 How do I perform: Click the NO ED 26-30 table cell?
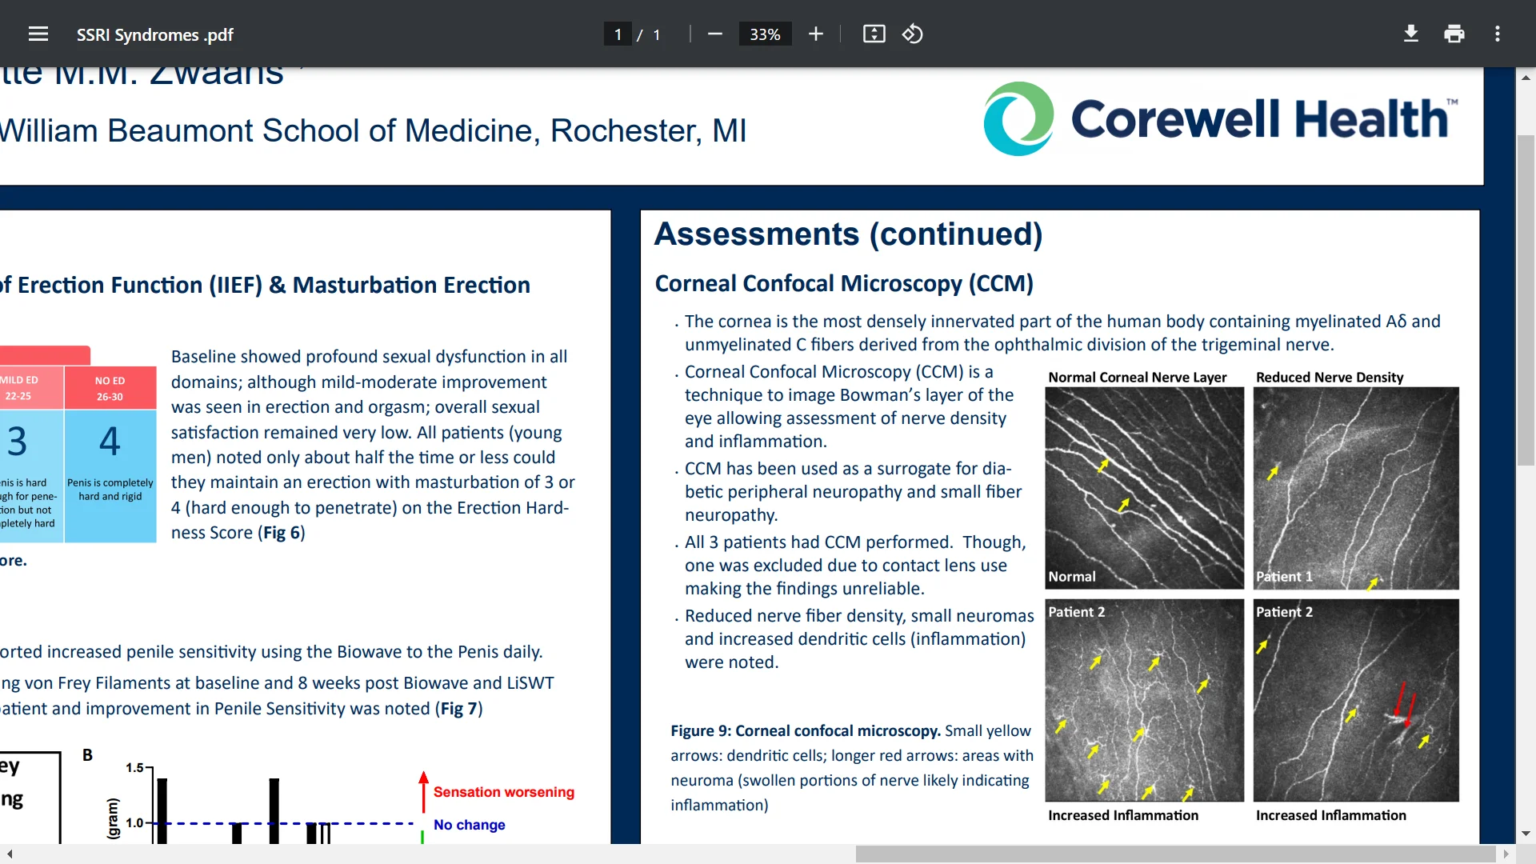pos(110,388)
